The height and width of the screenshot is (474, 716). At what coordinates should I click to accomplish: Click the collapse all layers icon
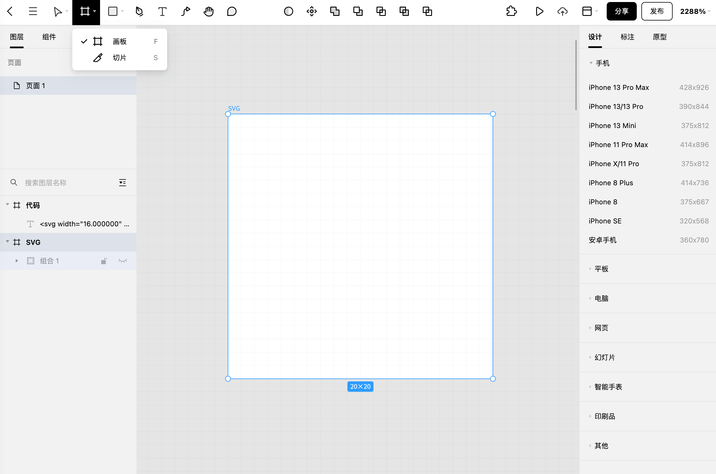click(x=122, y=183)
